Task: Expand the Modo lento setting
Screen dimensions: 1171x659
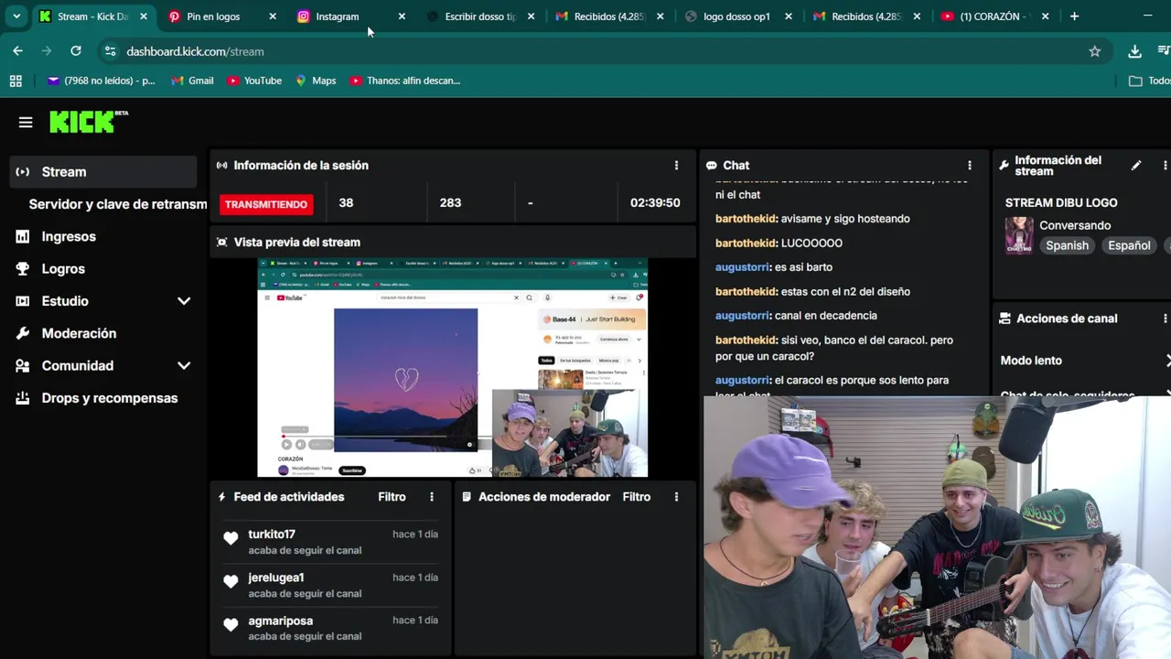Action: [x=1085, y=361]
